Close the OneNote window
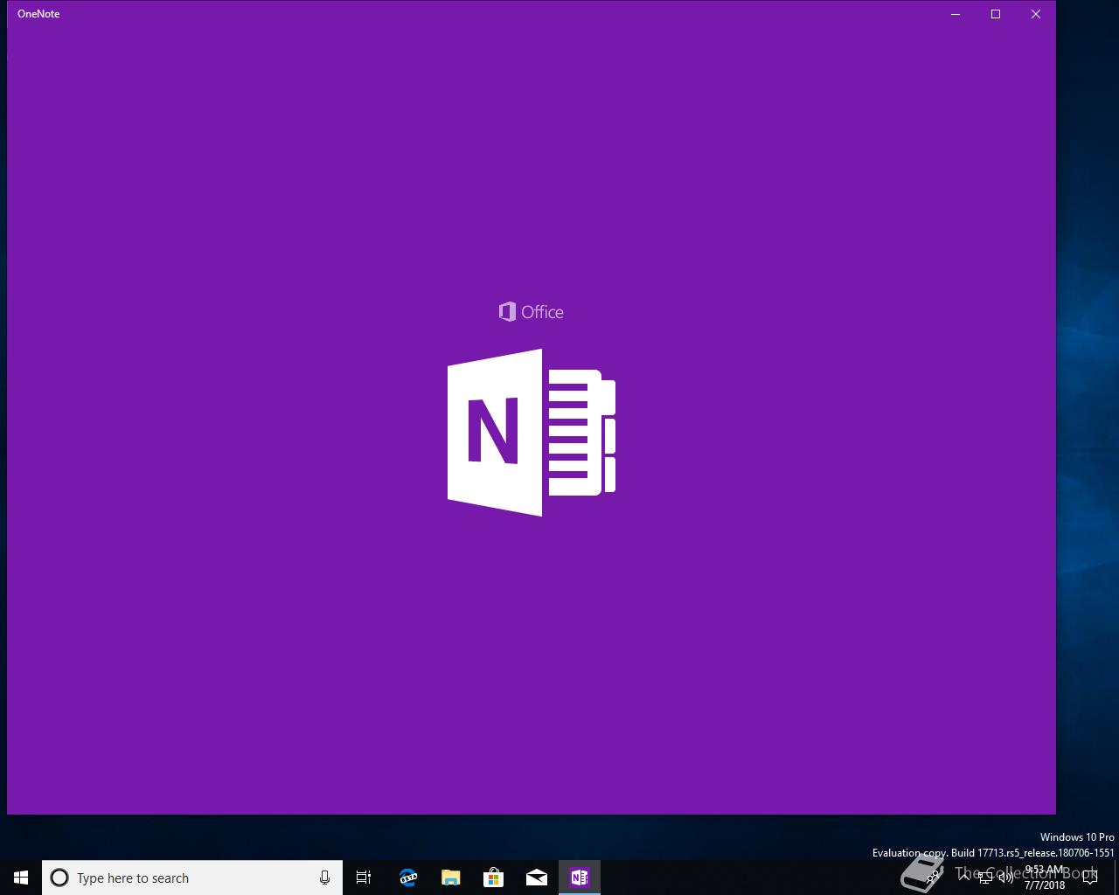Image resolution: width=1119 pixels, height=895 pixels. [1036, 14]
